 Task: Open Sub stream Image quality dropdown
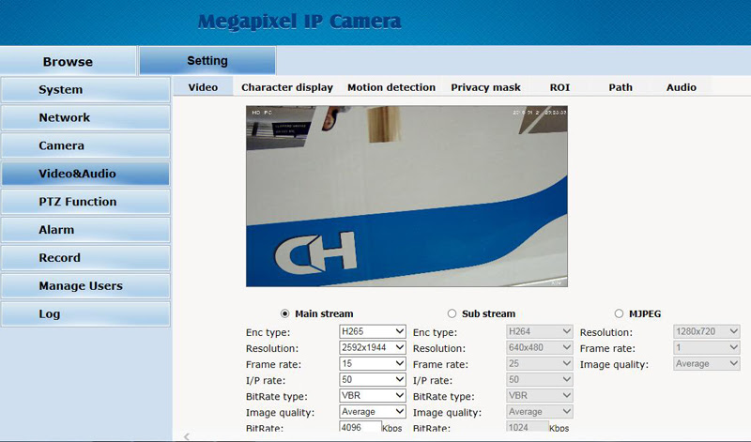pos(539,412)
